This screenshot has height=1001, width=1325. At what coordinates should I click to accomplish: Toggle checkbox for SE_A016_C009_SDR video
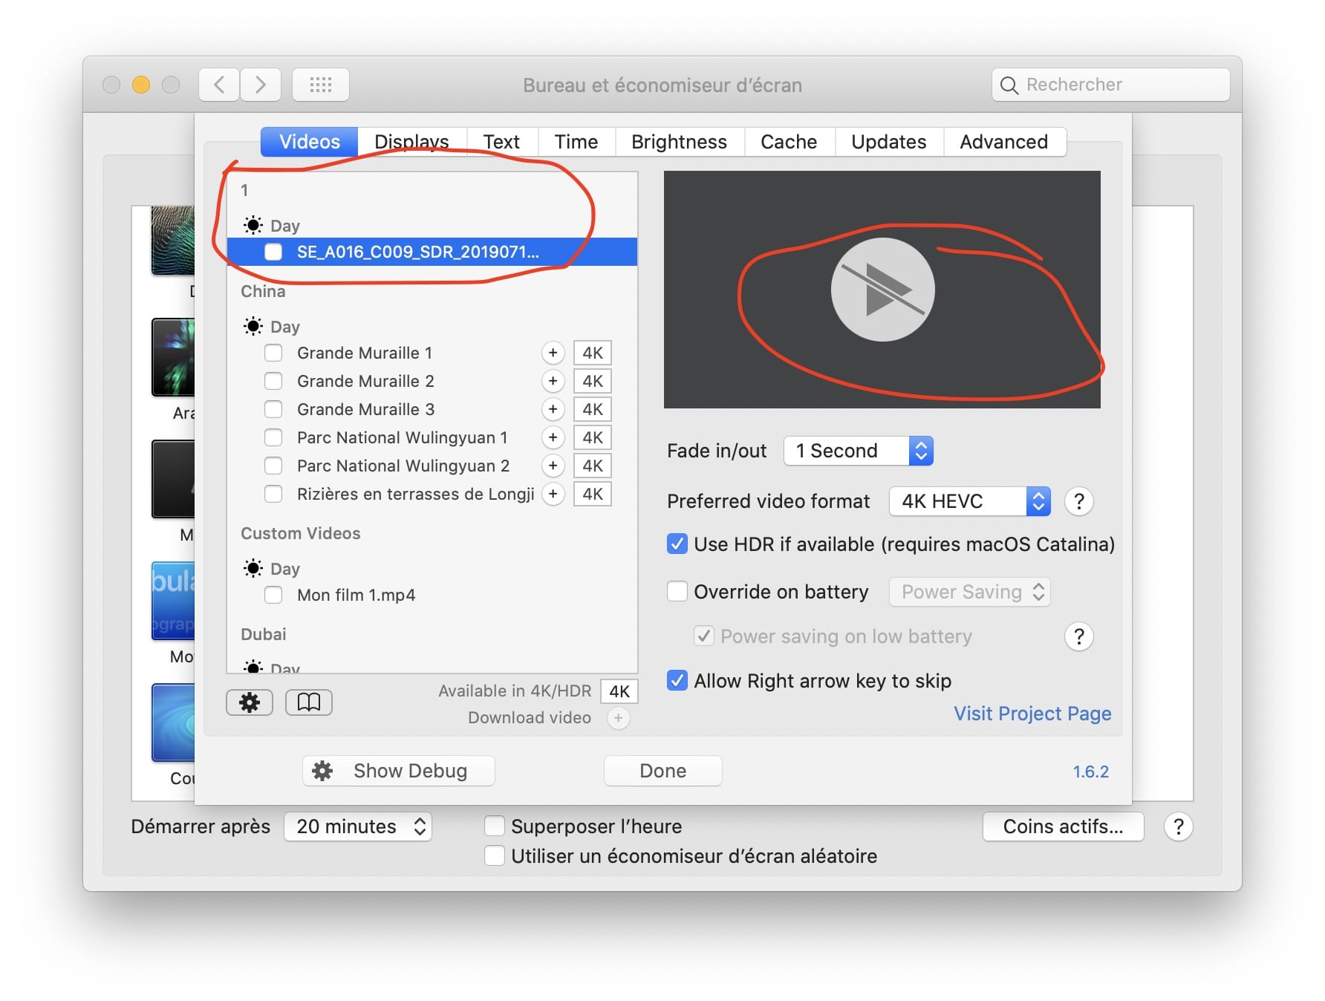[273, 252]
